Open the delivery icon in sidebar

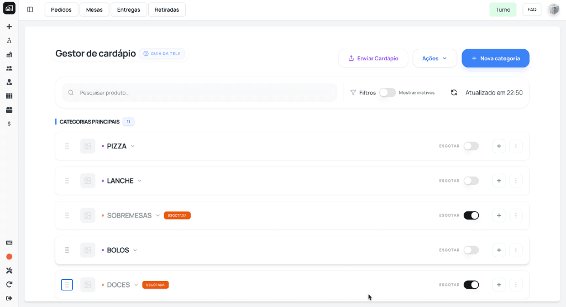(x=9, y=55)
